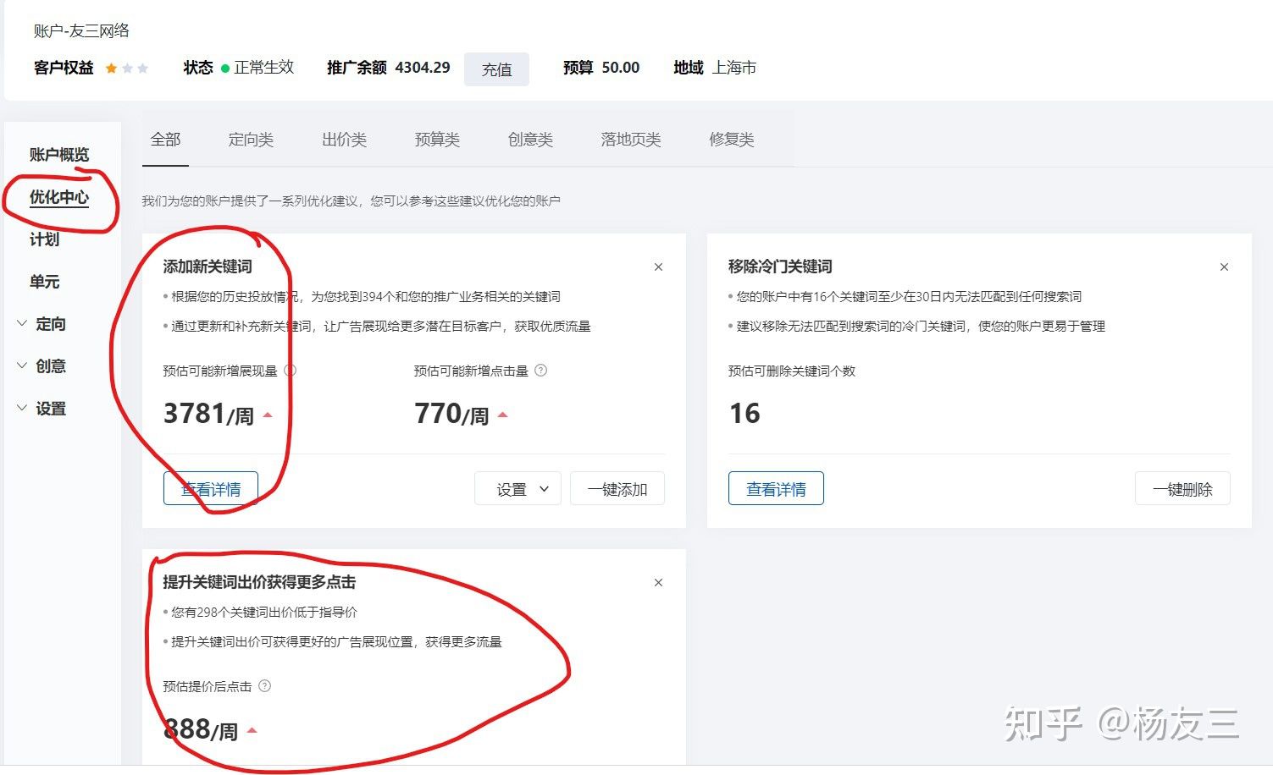Click help icon beside 预估可能新增点击量
This screenshot has height=775, width=1273.
coord(541,371)
